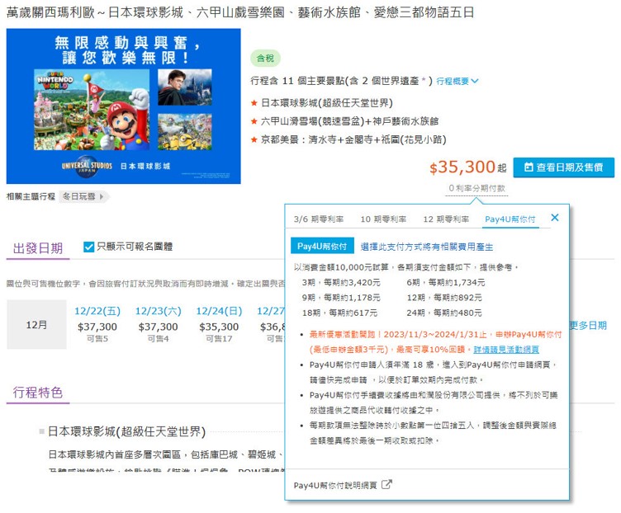
Task: Switch to 3/6 期零利率 tab
Action: click(319, 219)
